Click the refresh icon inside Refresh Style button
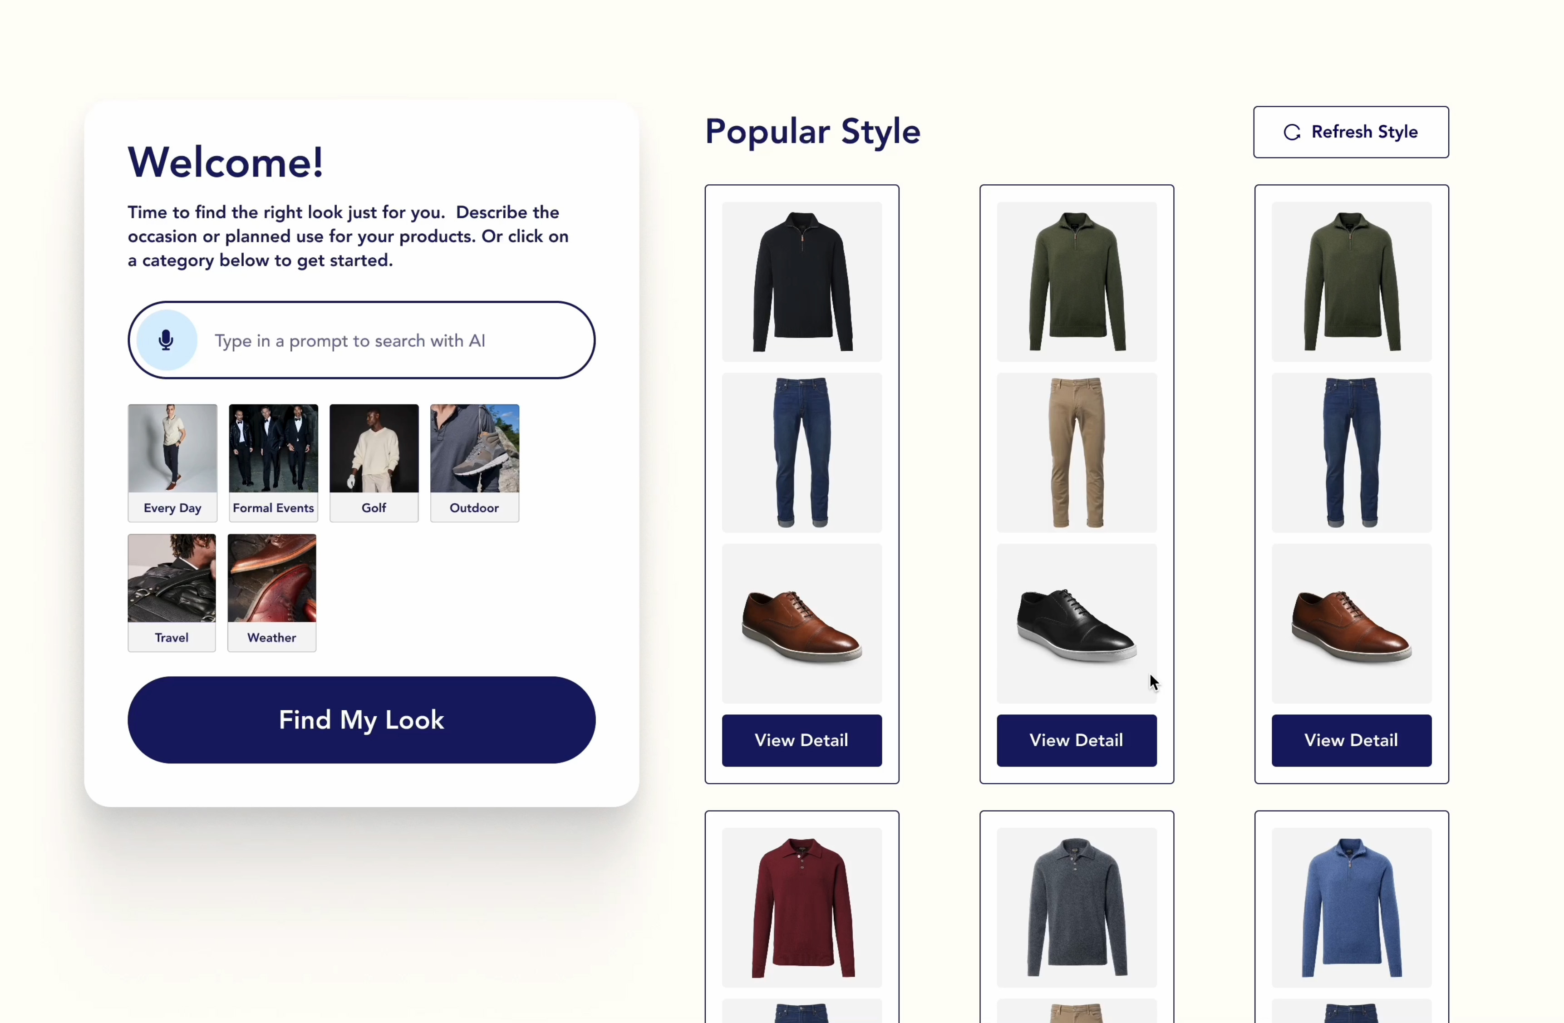The height and width of the screenshot is (1023, 1564). click(1292, 132)
